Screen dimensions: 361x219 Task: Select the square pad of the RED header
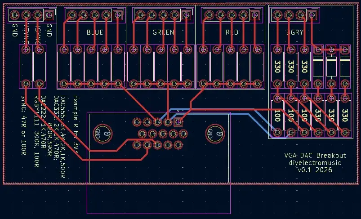point(254,15)
